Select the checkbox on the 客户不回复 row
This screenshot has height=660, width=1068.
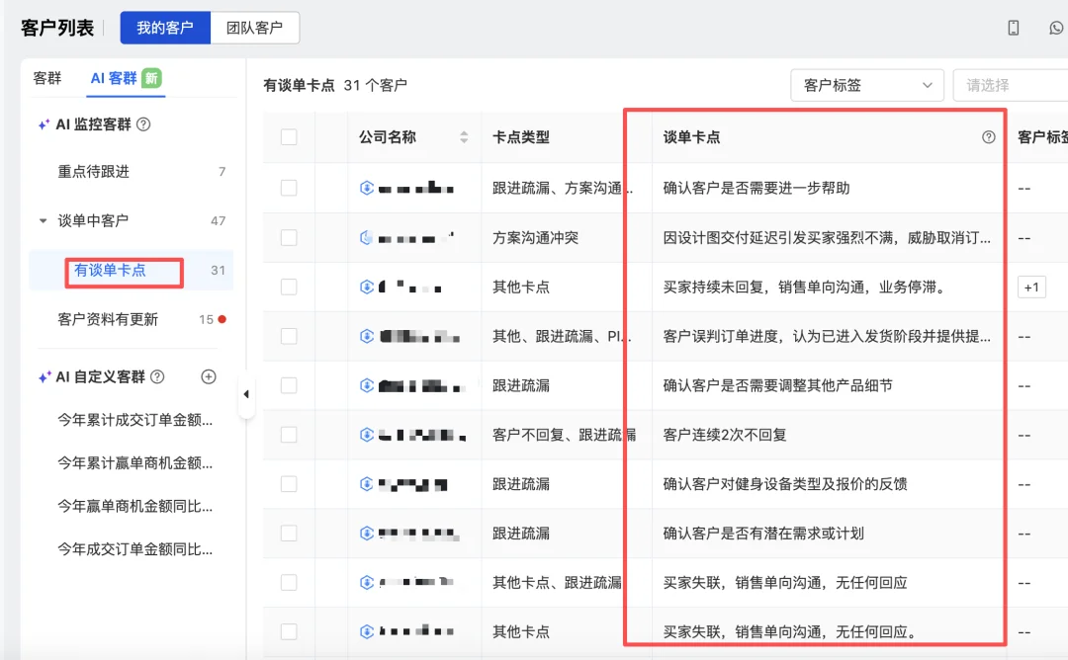pos(288,434)
